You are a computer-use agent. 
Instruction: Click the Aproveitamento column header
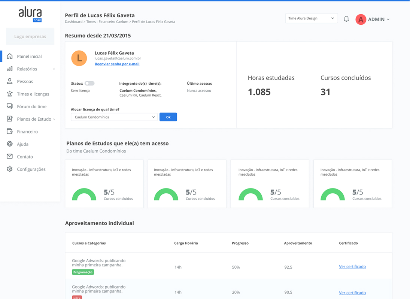point(298,243)
